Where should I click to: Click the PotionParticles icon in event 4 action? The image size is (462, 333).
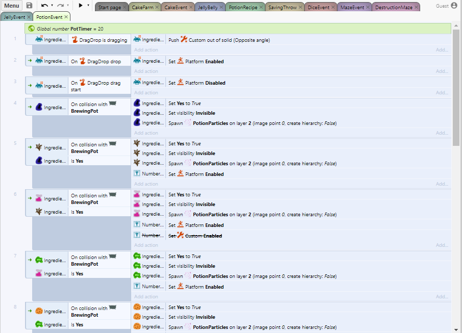(188, 123)
